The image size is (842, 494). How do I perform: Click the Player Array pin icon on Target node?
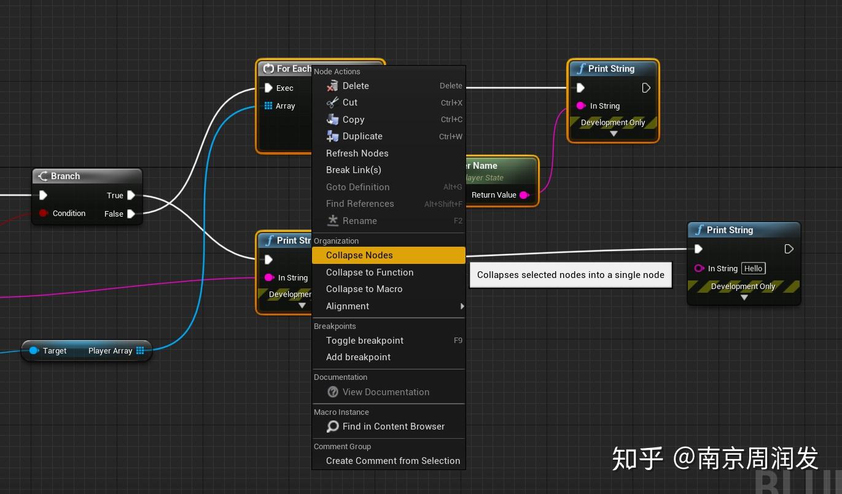click(x=140, y=350)
